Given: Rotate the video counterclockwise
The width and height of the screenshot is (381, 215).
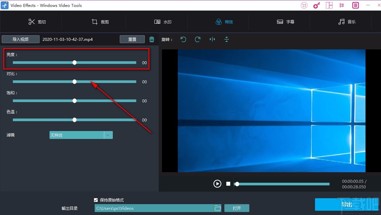Looking at the screenshot, I should tap(183, 39).
